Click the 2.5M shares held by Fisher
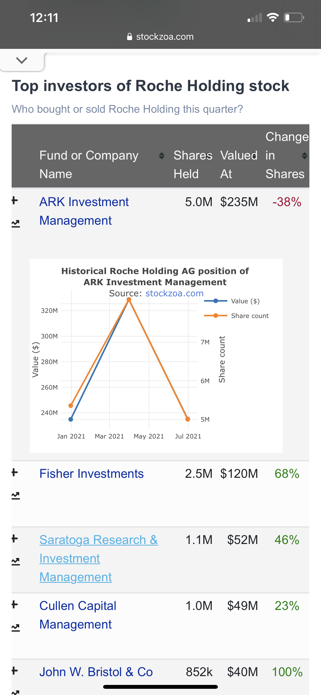 199,474
